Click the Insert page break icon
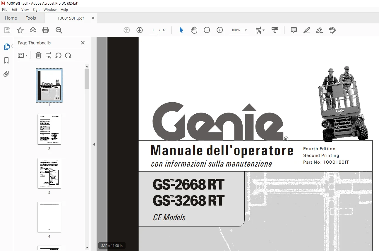 click(48, 55)
